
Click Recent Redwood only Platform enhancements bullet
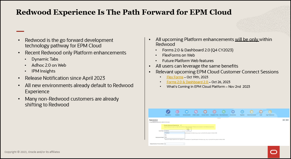click(75, 53)
